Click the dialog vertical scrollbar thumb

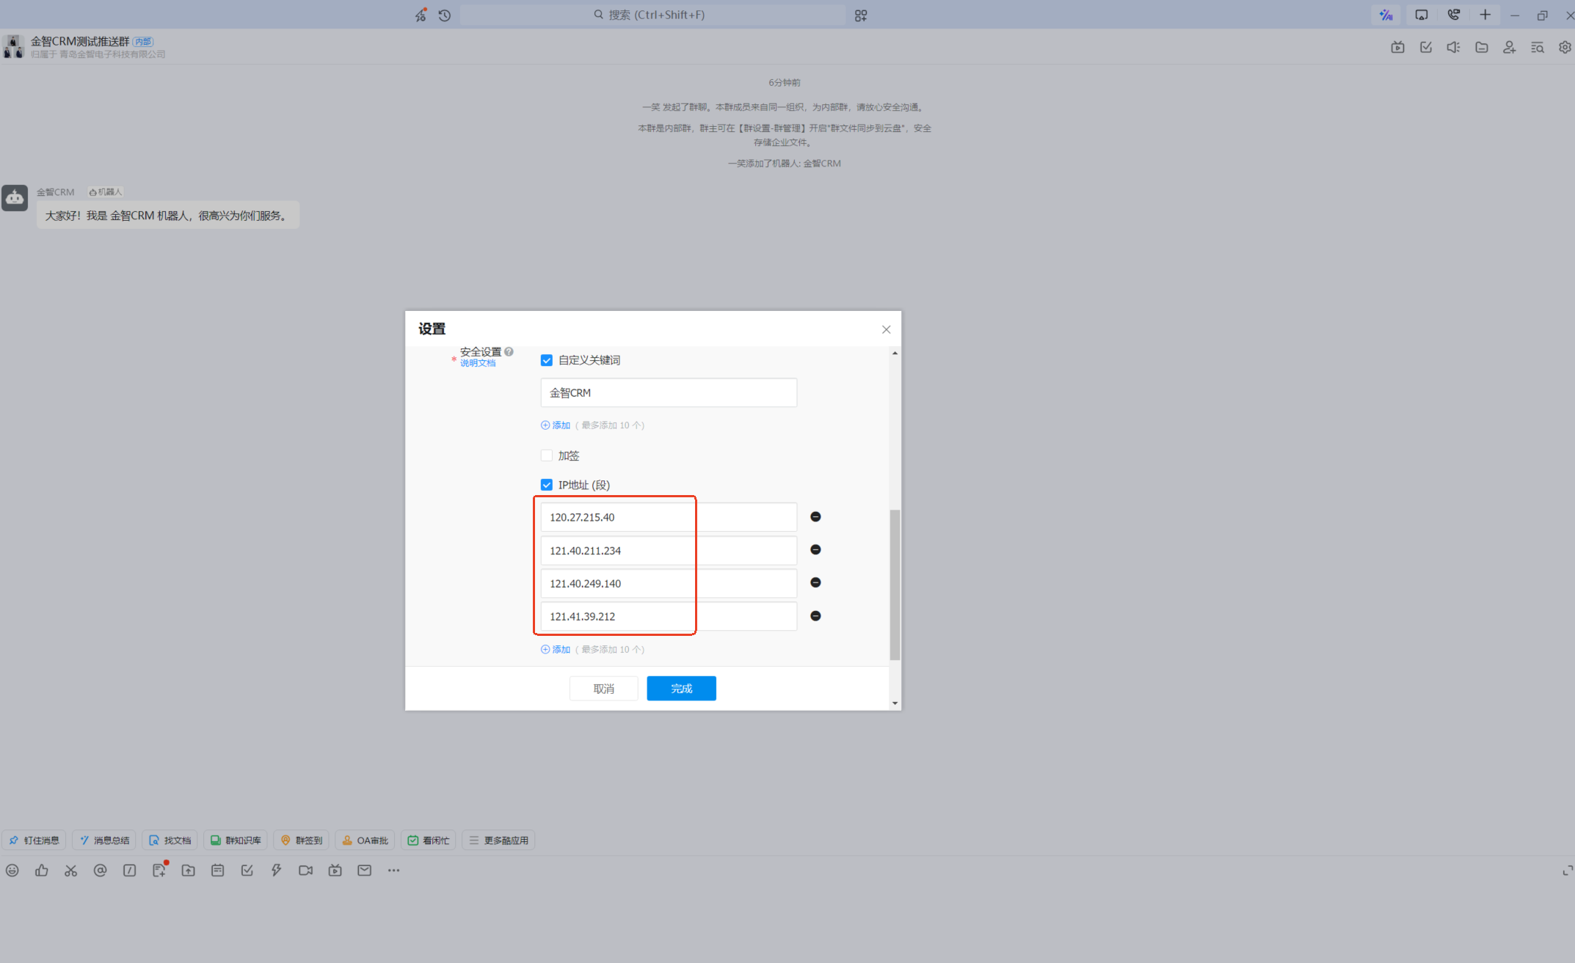point(895,585)
